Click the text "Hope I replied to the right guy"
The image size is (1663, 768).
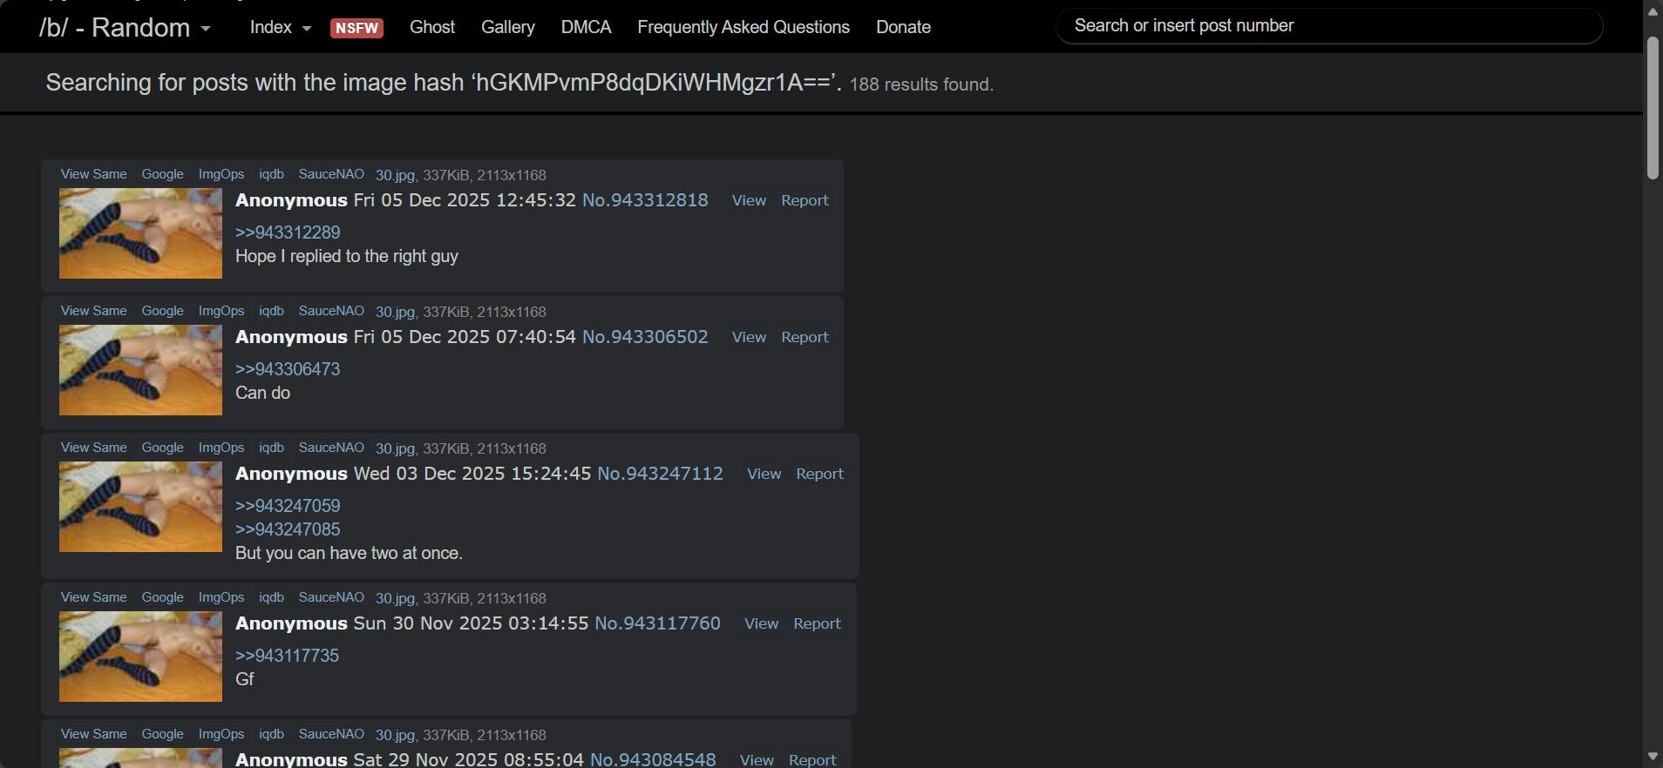tap(347, 256)
